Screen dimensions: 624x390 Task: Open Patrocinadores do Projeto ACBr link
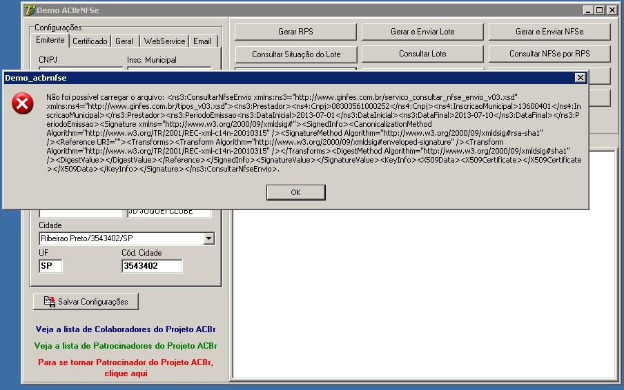click(126, 346)
